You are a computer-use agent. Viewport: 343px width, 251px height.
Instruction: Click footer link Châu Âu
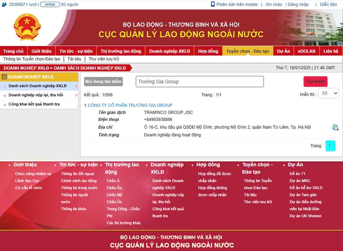tap(114, 188)
